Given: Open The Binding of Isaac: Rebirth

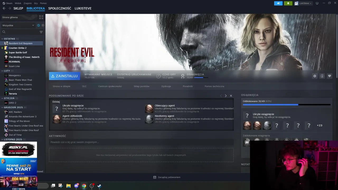Looking at the screenshot, I should (x=24, y=57).
